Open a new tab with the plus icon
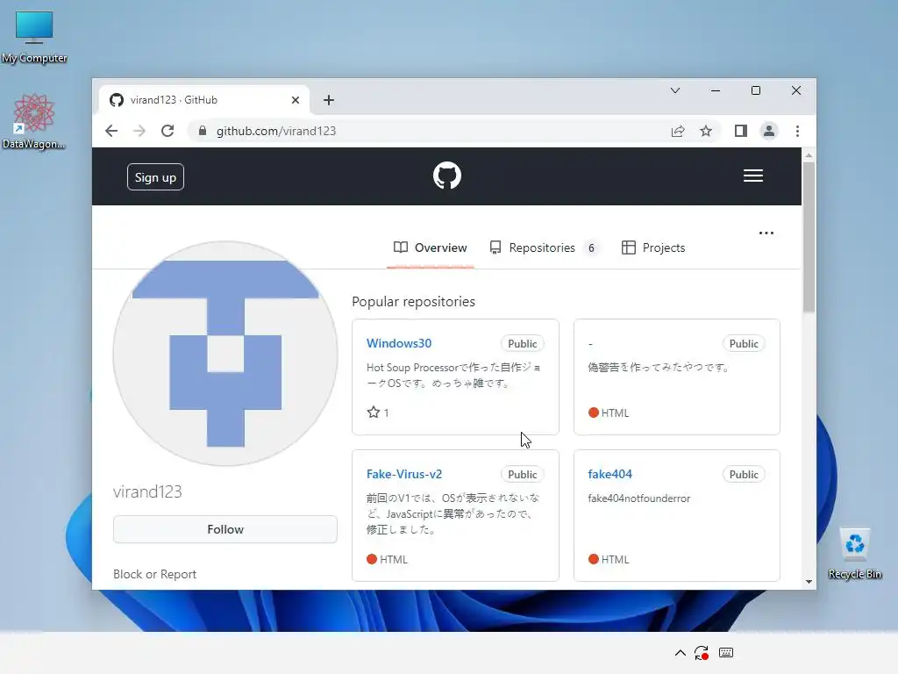This screenshot has width=898, height=674. (x=329, y=100)
